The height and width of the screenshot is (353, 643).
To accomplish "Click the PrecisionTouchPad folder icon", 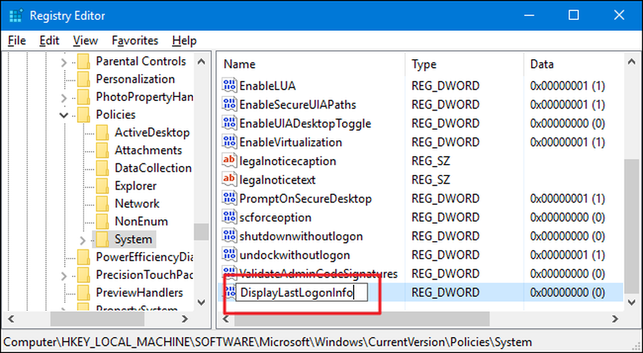I will pyautogui.click(x=83, y=275).
